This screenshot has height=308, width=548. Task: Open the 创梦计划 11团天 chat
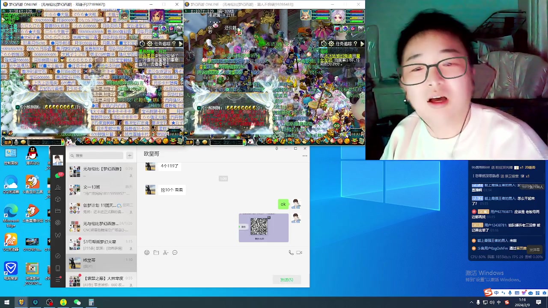(x=101, y=208)
